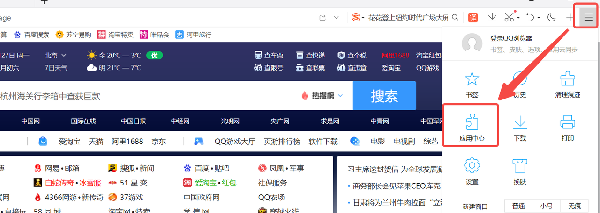Click the 登录QQ浏览器 login avatar
Viewport: 600px width, 213px height.
coord(472,43)
